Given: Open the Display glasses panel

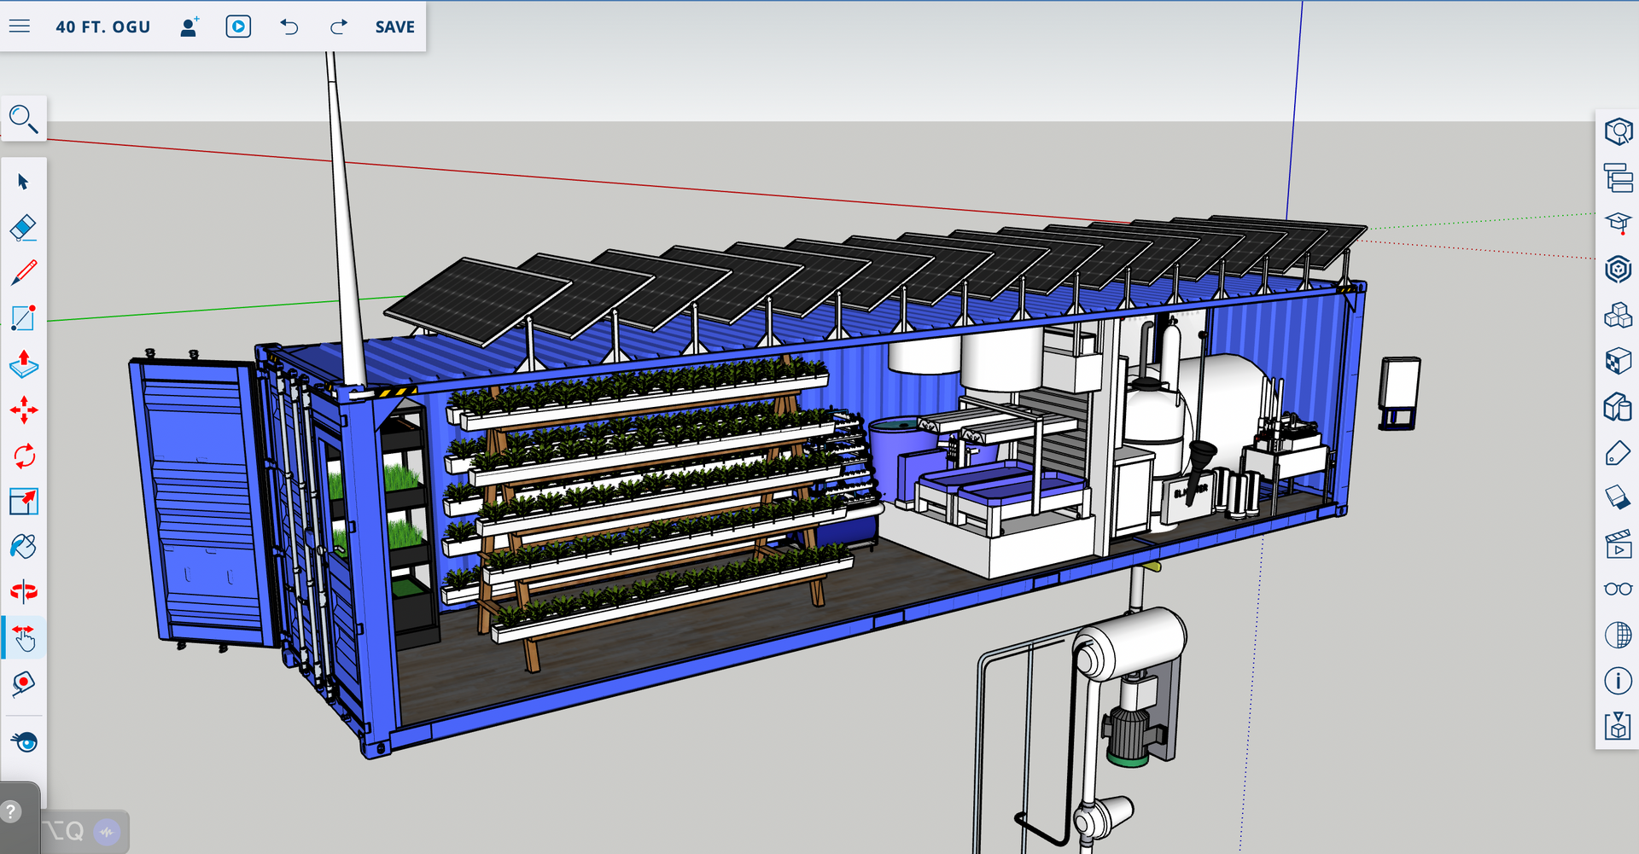Looking at the screenshot, I should [x=1618, y=589].
